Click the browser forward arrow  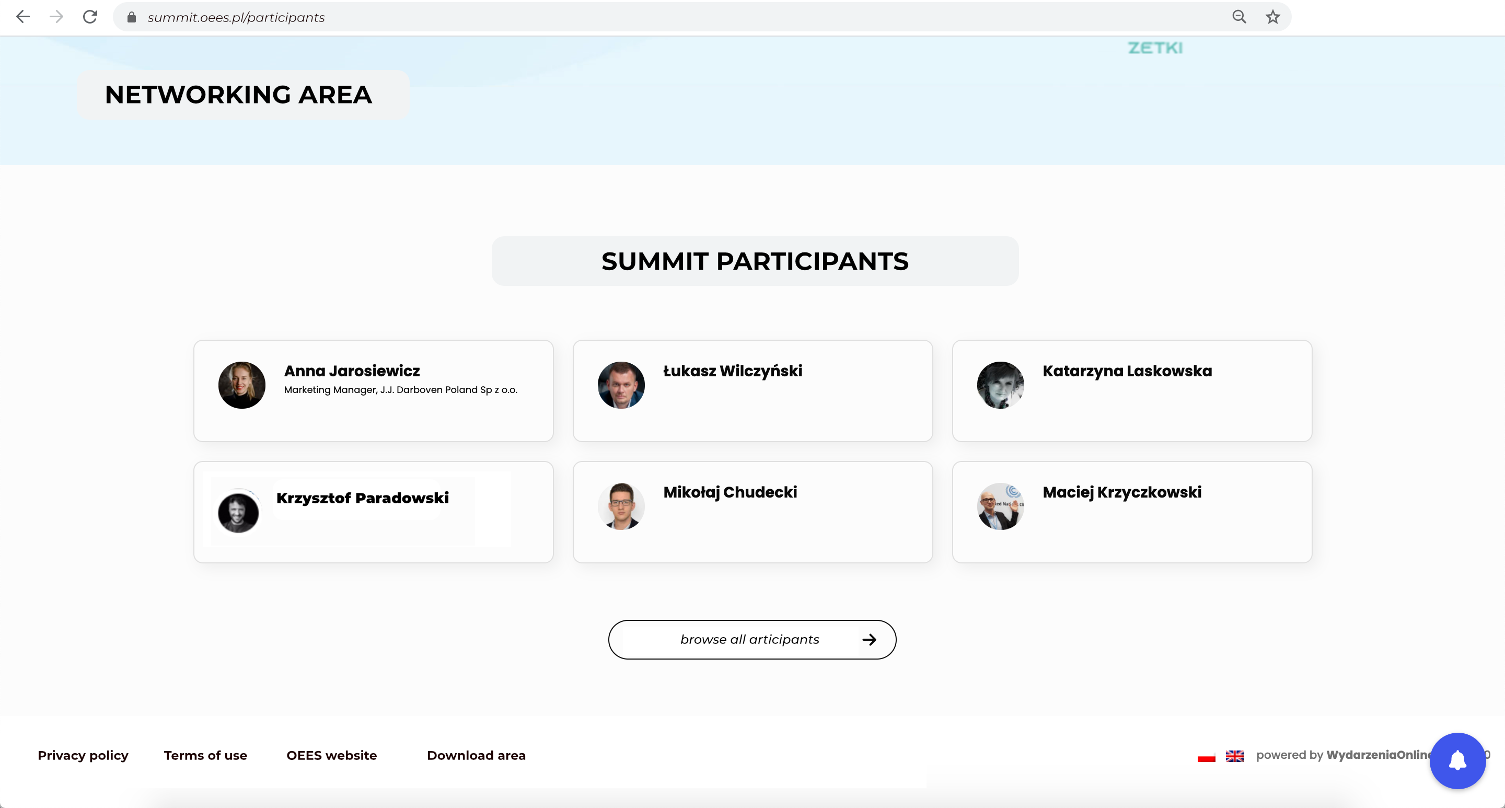point(56,17)
